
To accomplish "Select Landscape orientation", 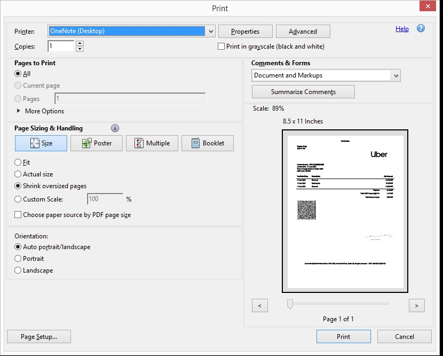I will point(18,270).
